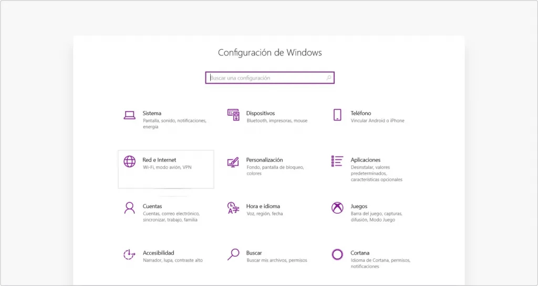The height and width of the screenshot is (286, 538).
Task: Open the Cortana title
Action: point(360,253)
